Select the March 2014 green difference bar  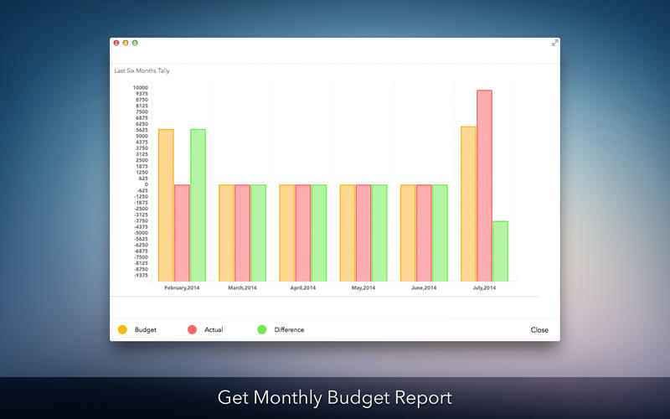258,233
